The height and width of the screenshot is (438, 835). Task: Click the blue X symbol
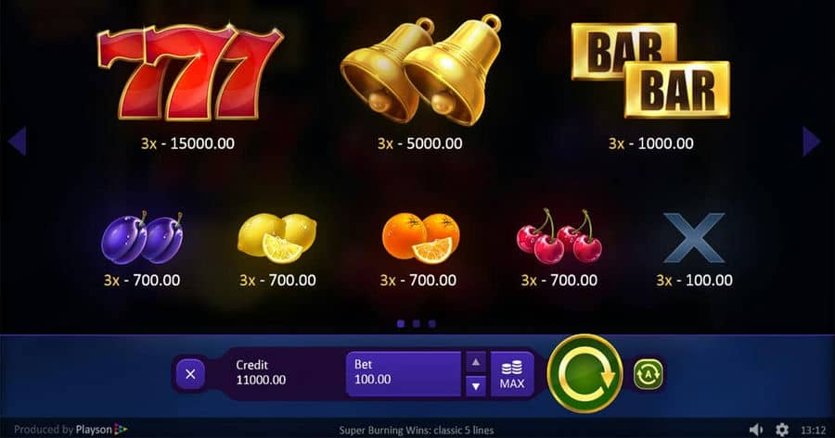pyautogui.click(x=694, y=238)
